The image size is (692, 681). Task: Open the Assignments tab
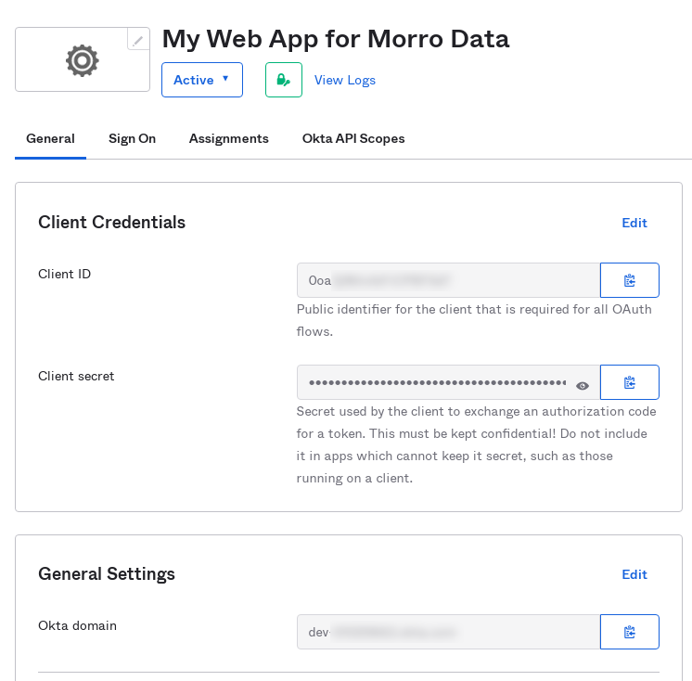click(228, 138)
